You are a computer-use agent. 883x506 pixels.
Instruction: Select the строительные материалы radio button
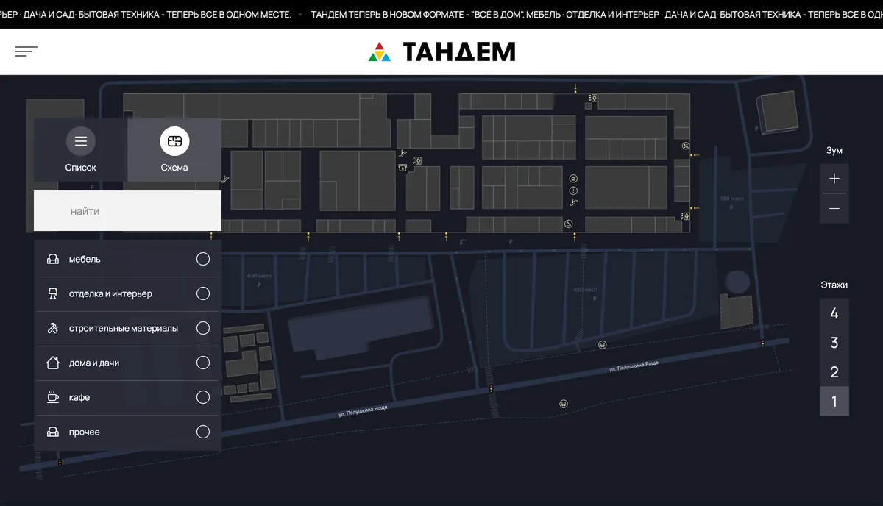tap(203, 328)
